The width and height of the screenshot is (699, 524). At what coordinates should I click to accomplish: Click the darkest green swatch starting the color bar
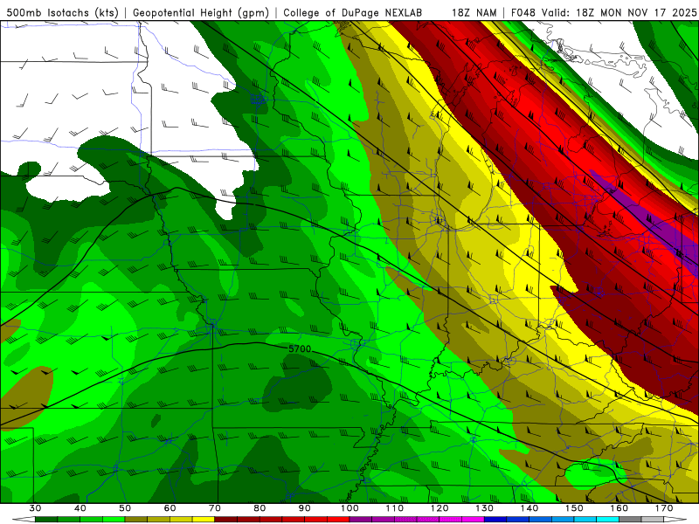tap(46, 520)
